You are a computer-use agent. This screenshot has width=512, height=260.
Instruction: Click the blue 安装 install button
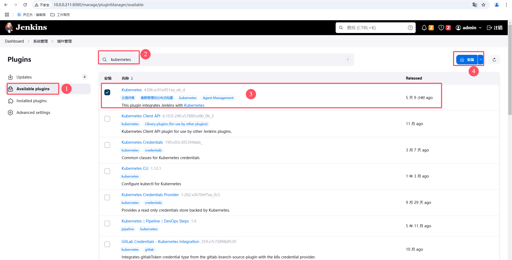point(467,60)
